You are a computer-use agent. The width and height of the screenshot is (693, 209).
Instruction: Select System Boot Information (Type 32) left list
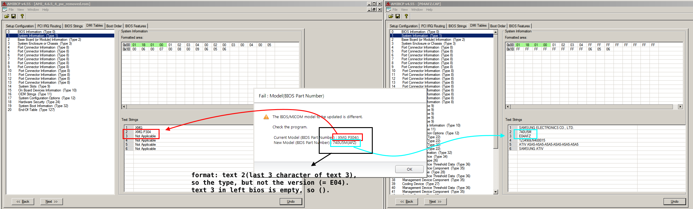coord(60,106)
